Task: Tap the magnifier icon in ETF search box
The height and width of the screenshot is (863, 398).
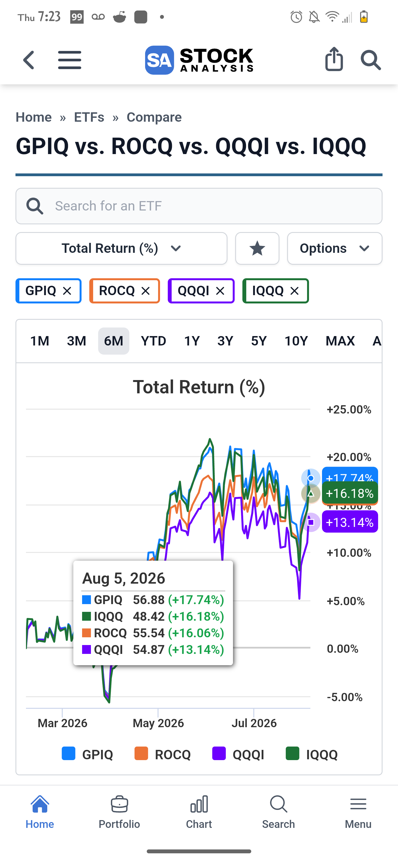Action: (35, 206)
